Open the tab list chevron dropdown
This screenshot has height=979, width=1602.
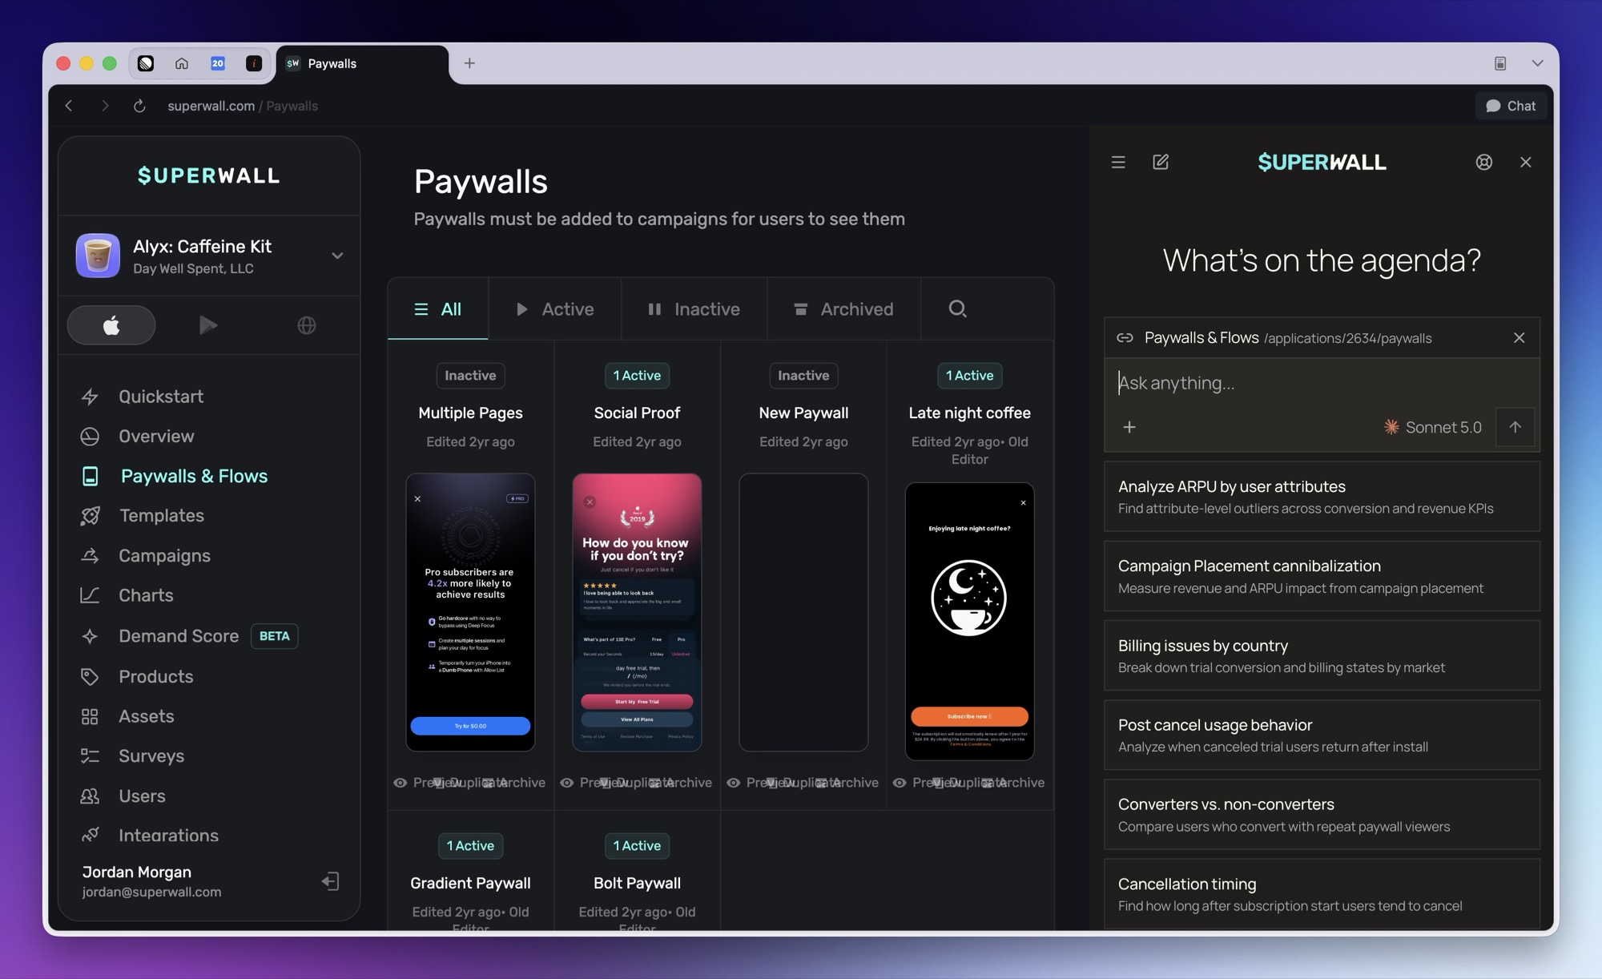tap(1537, 63)
